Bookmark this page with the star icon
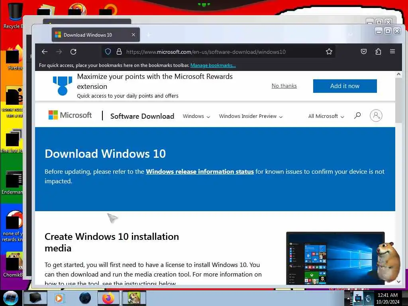Viewport: 408px width, 306px height. pos(329,51)
